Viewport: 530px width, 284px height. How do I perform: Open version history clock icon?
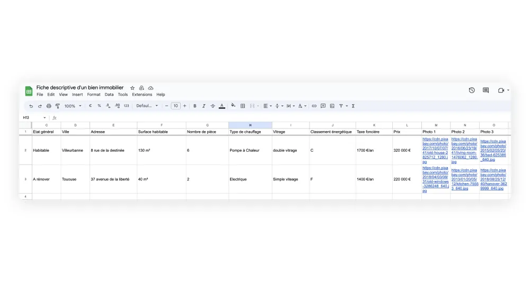[472, 90]
